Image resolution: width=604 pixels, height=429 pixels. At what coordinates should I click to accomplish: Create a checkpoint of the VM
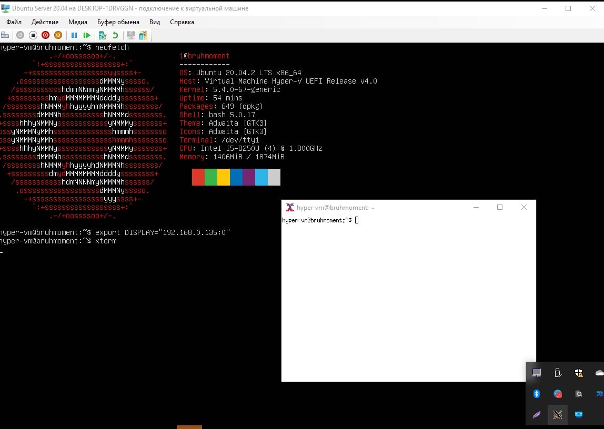103,35
